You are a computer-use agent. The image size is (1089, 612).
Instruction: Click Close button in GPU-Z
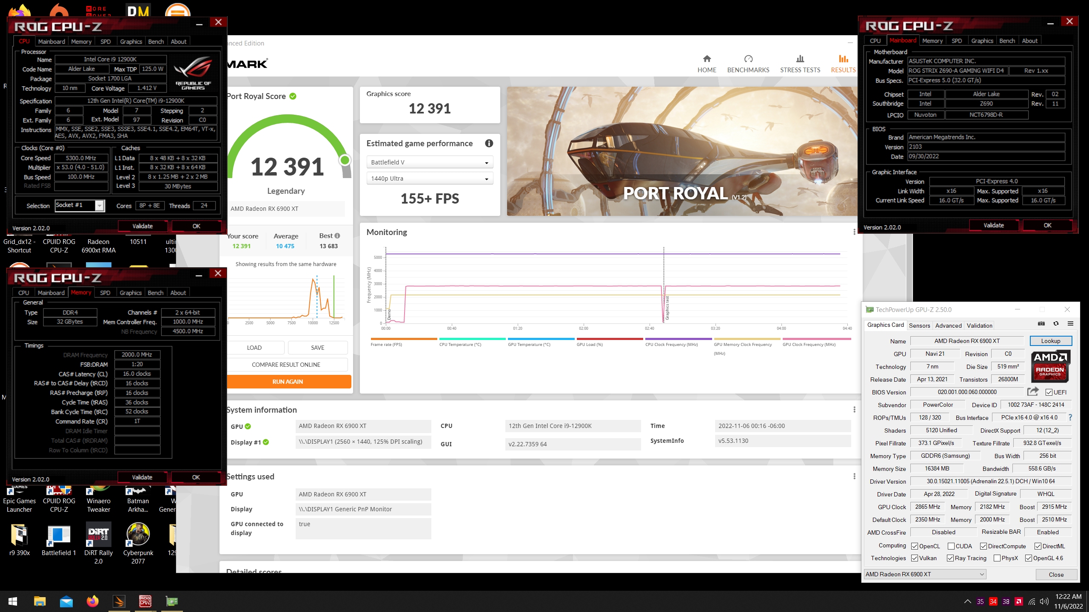(1056, 575)
